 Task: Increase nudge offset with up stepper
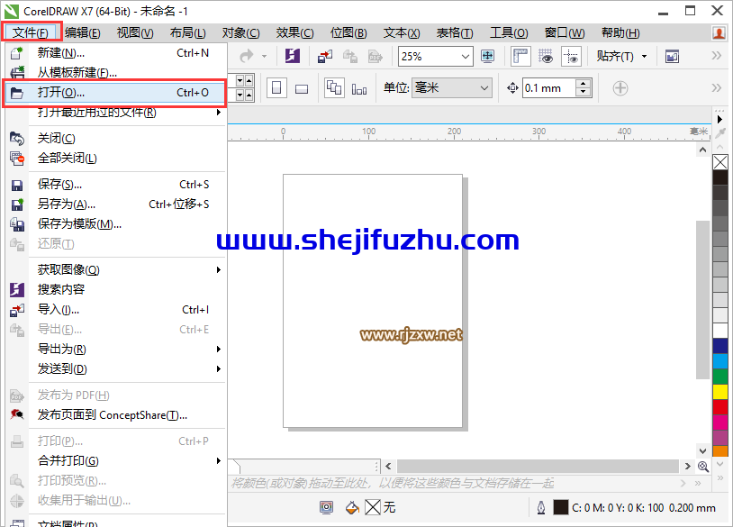[x=583, y=84]
